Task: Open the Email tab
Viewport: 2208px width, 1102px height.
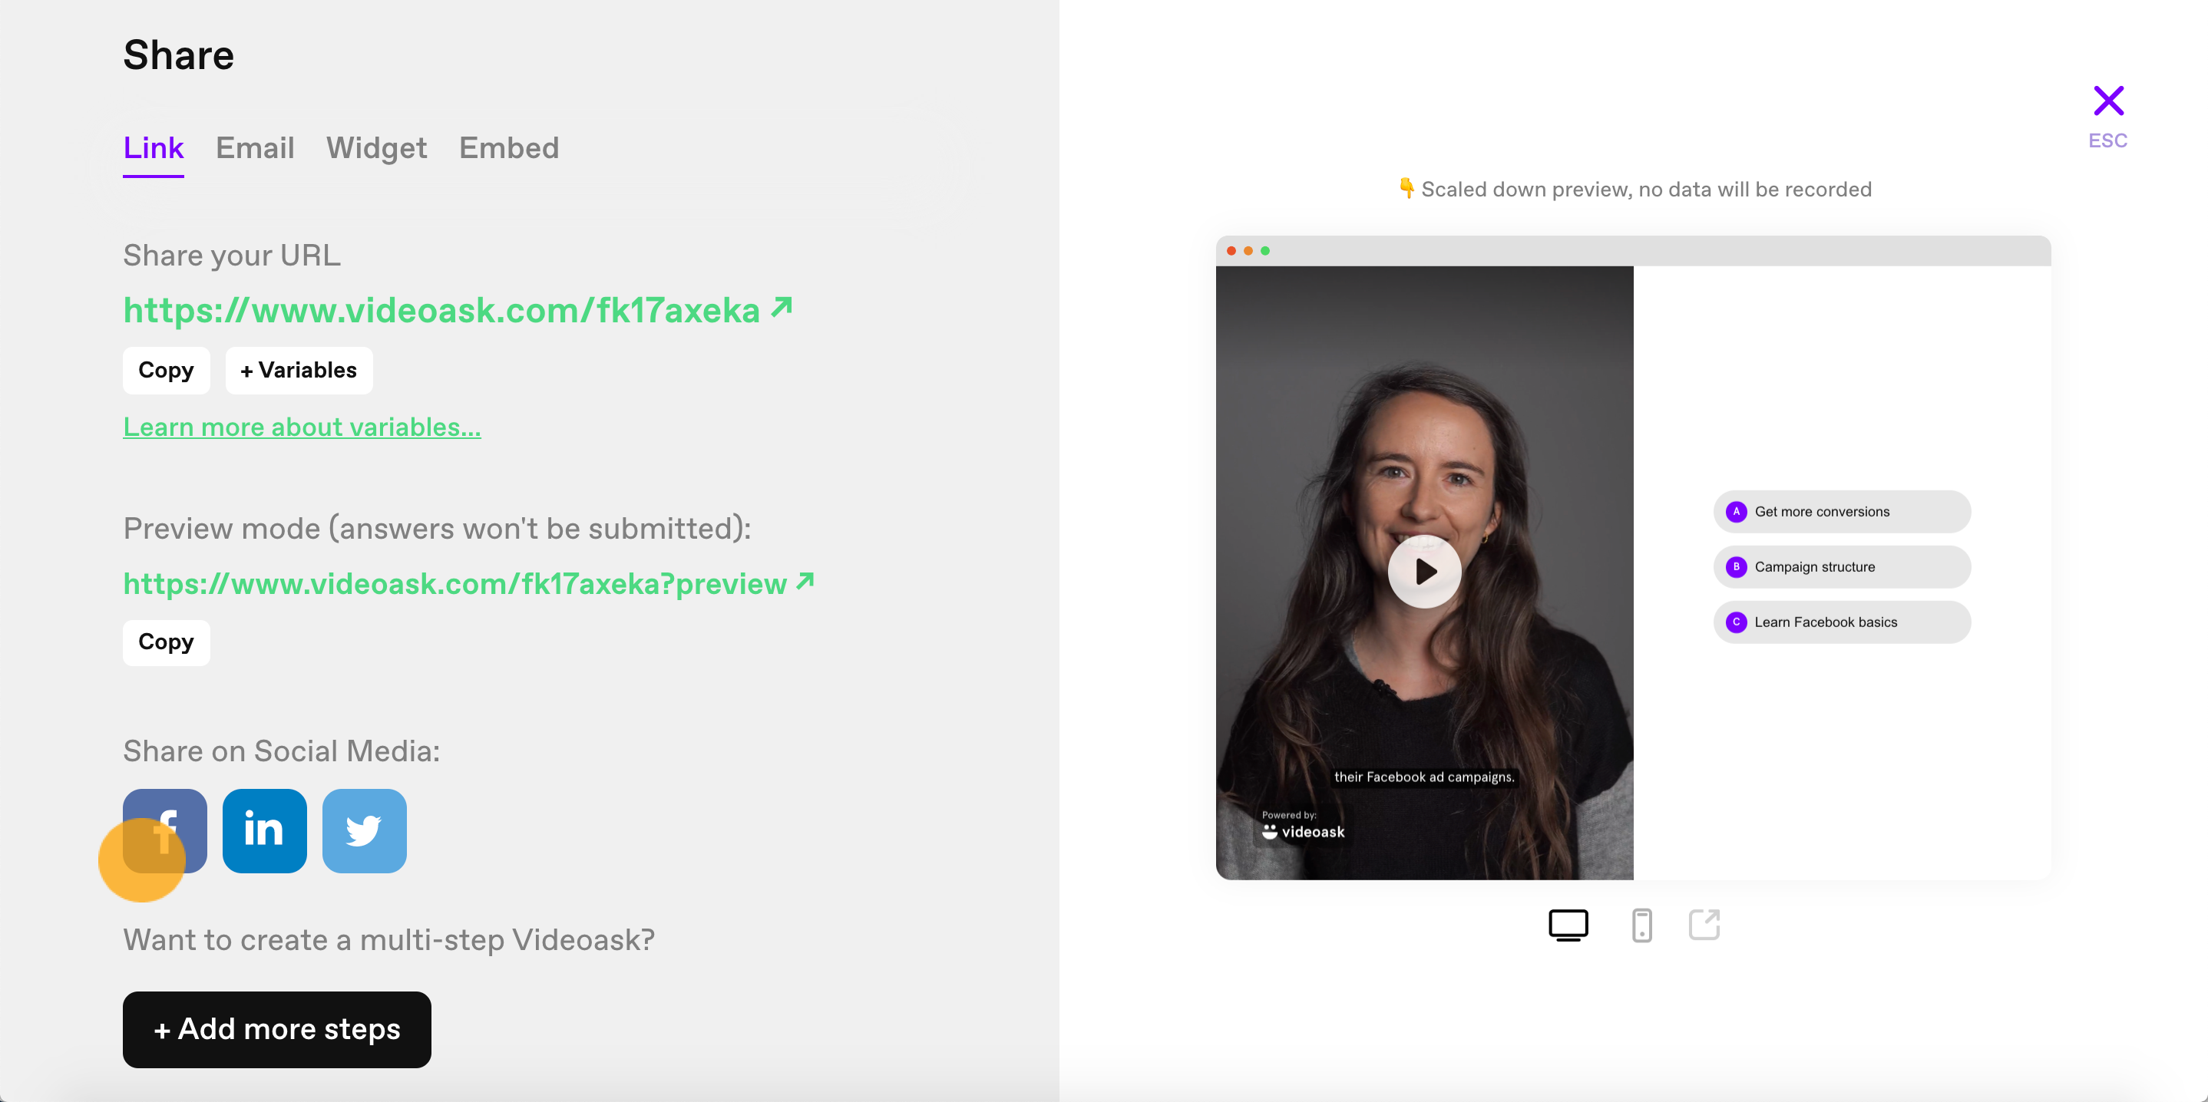Action: coord(255,147)
